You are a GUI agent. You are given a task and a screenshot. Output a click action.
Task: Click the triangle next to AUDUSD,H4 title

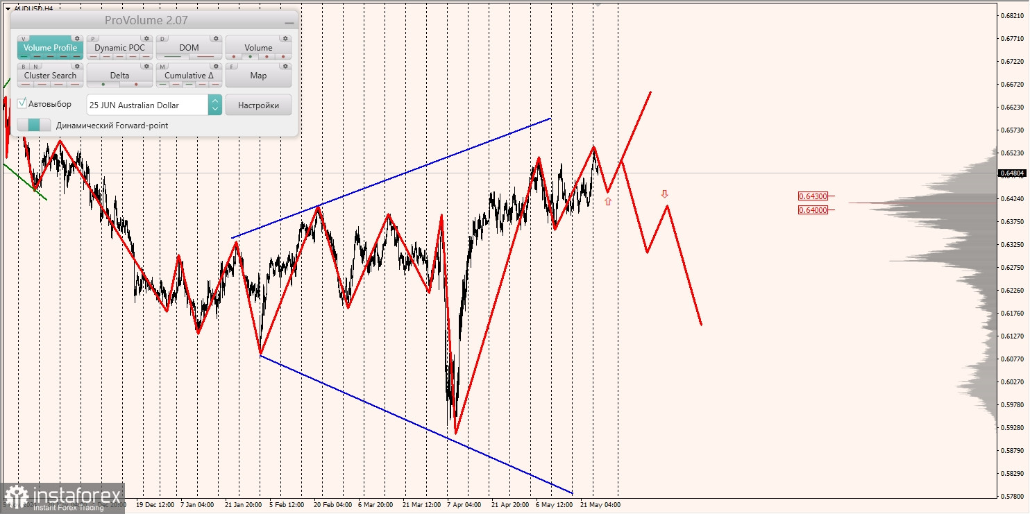tap(8, 8)
